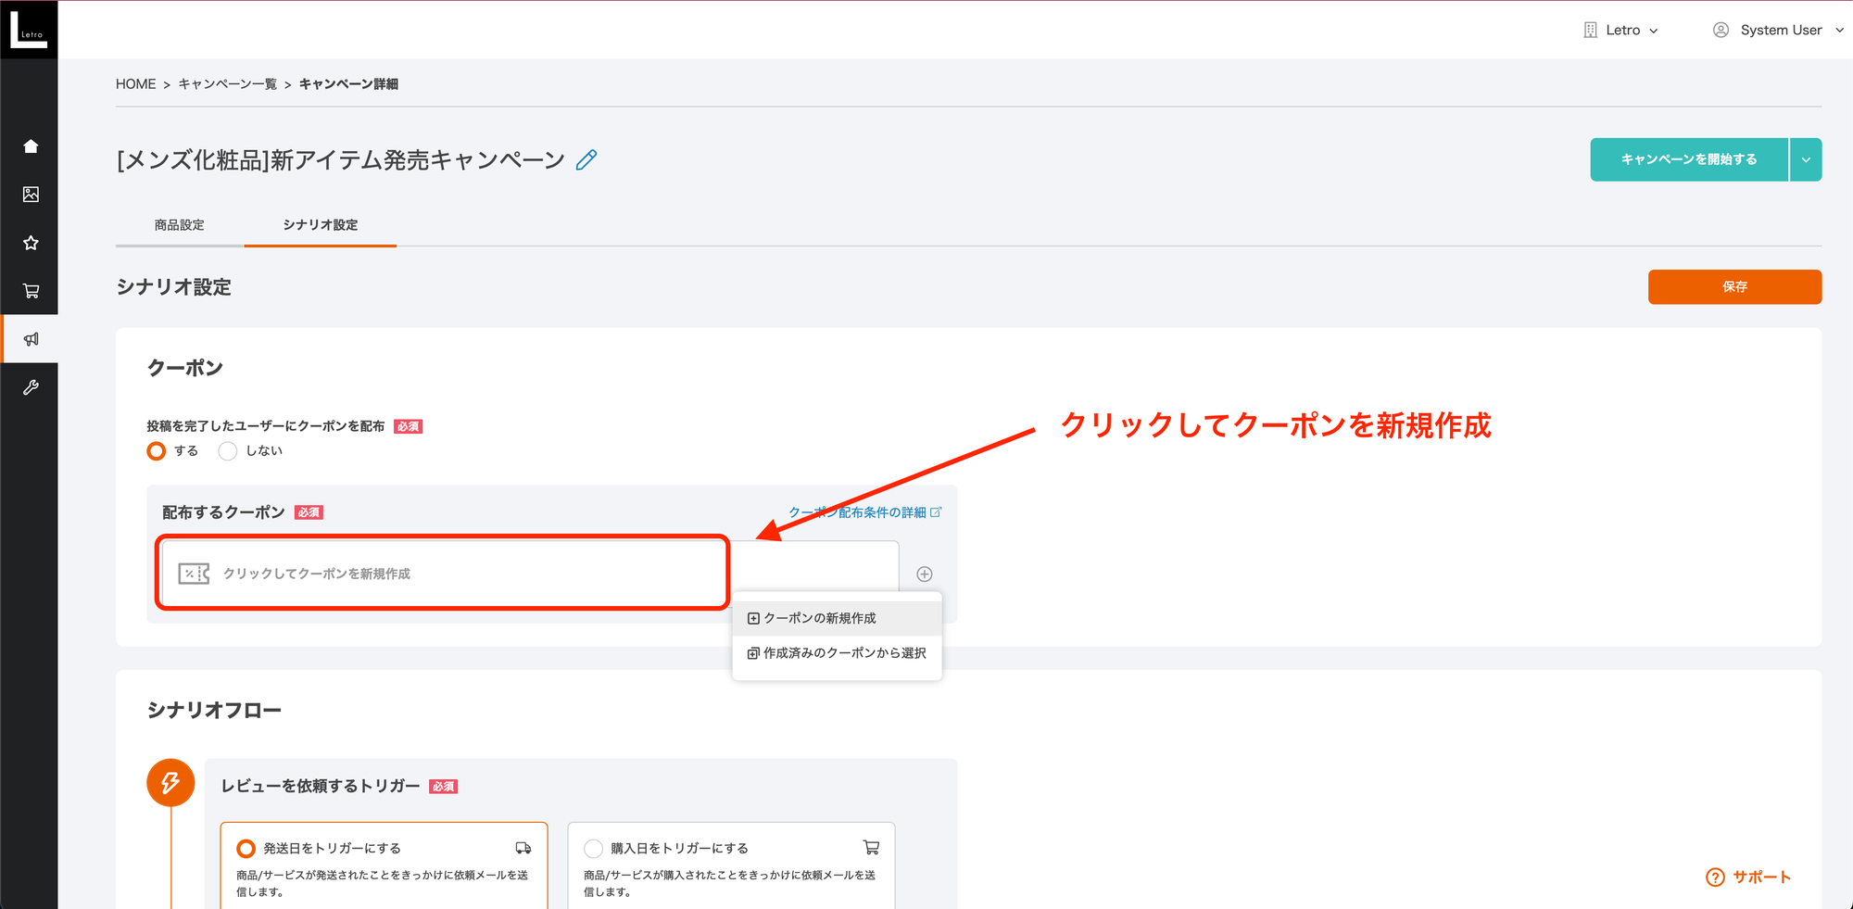The width and height of the screenshot is (1853, 909).
Task: Click the pencil icon to rename the campaign
Action: (x=586, y=159)
